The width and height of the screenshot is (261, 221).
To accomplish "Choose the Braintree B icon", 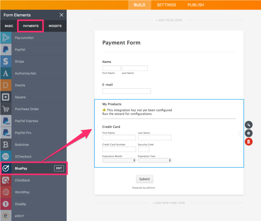I will click(x=6, y=144).
